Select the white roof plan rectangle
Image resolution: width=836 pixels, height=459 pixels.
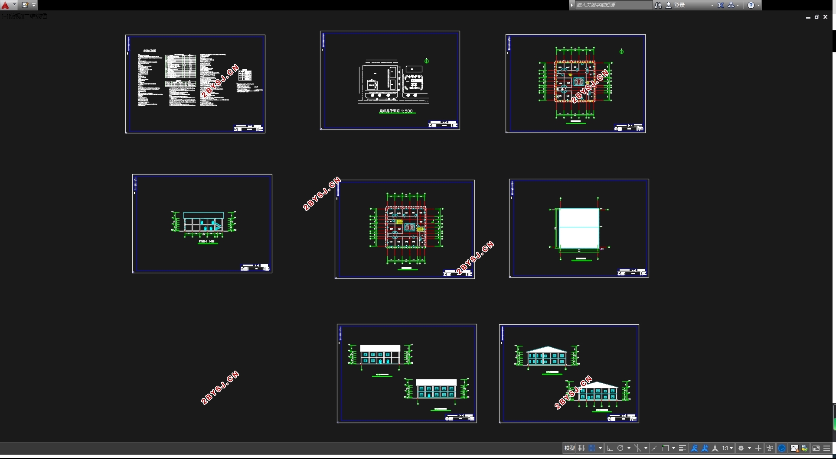(x=579, y=228)
